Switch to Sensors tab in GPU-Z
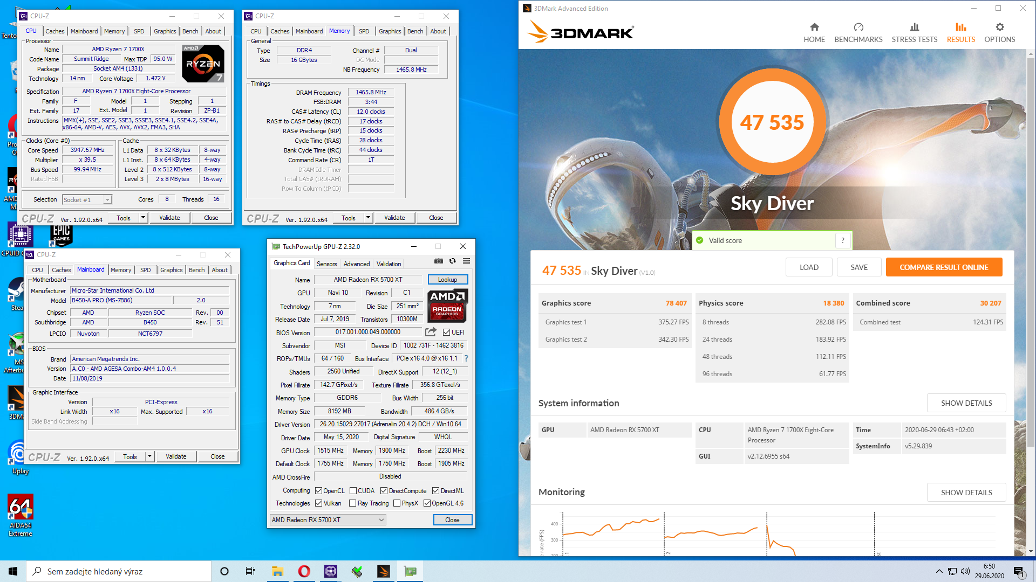This screenshot has width=1036, height=582. coord(326,264)
